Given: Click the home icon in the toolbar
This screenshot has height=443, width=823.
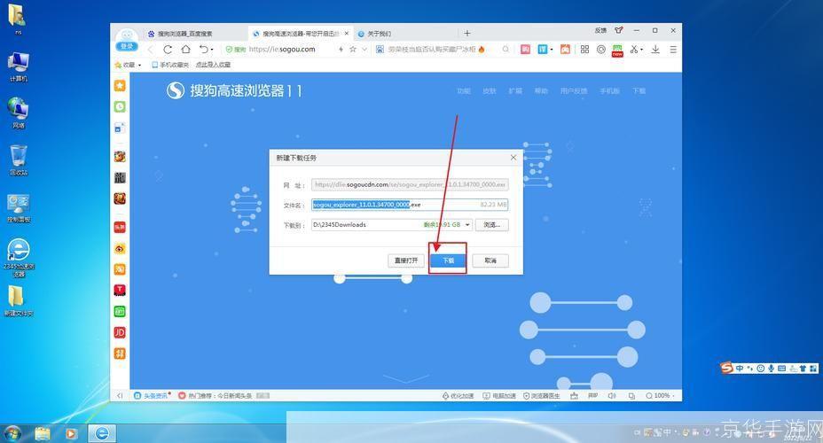Looking at the screenshot, I should [186, 50].
